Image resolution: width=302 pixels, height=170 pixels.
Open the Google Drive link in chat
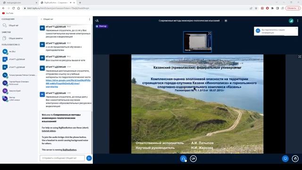pos(68,84)
